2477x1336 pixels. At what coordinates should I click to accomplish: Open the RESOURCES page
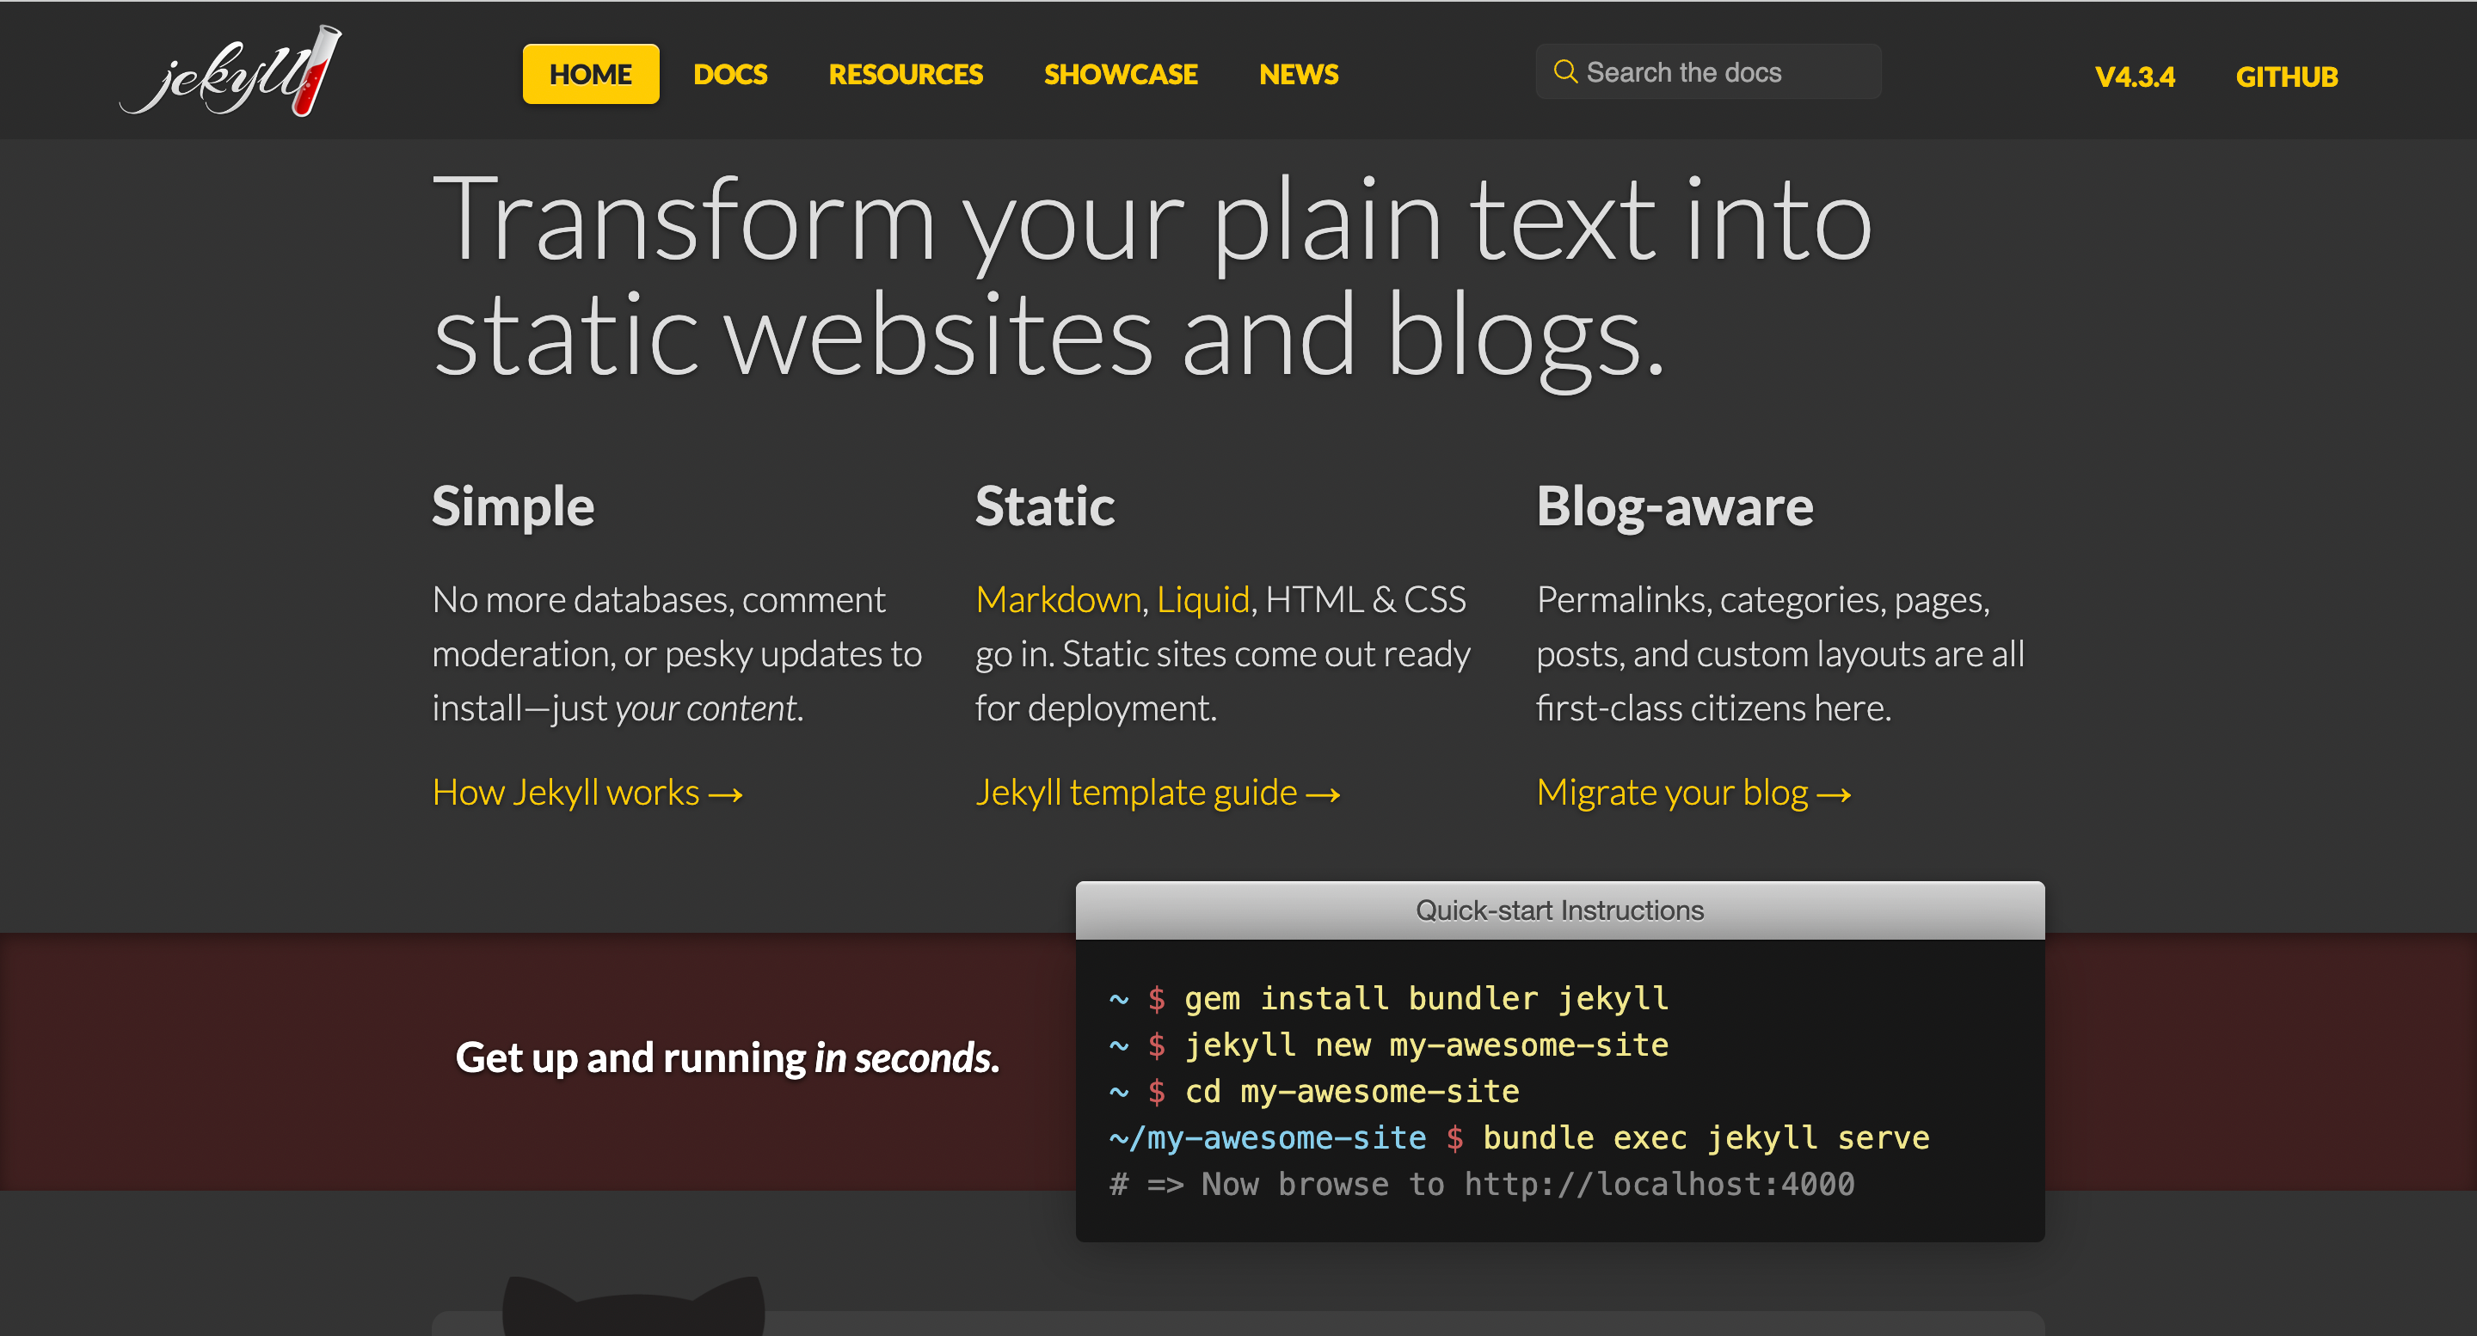(x=905, y=74)
